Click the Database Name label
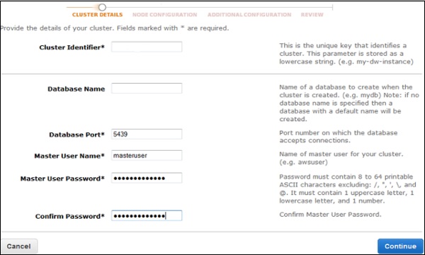Viewport: 425px width, 255px height. pyautogui.click(x=76, y=89)
